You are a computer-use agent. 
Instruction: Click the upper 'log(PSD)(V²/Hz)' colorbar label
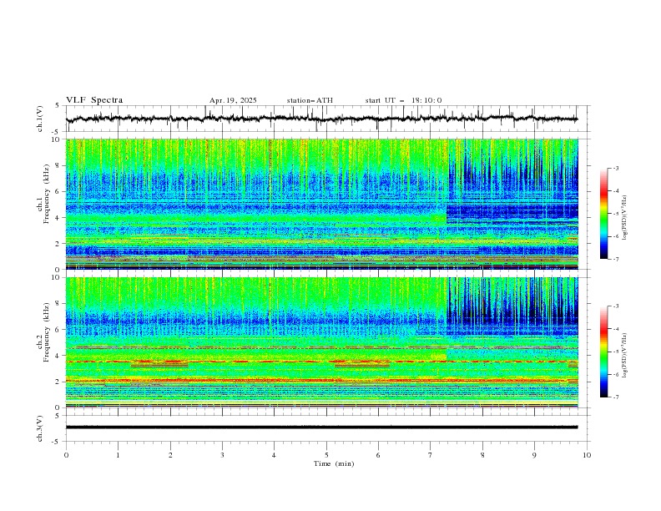point(625,218)
